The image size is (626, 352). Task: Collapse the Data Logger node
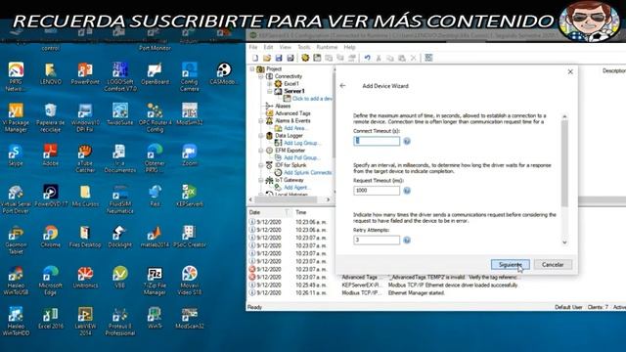coord(261,136)
